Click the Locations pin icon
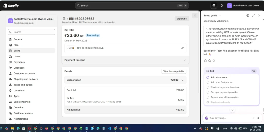Viewport: 264px width, 132px height. click(10, 91)
